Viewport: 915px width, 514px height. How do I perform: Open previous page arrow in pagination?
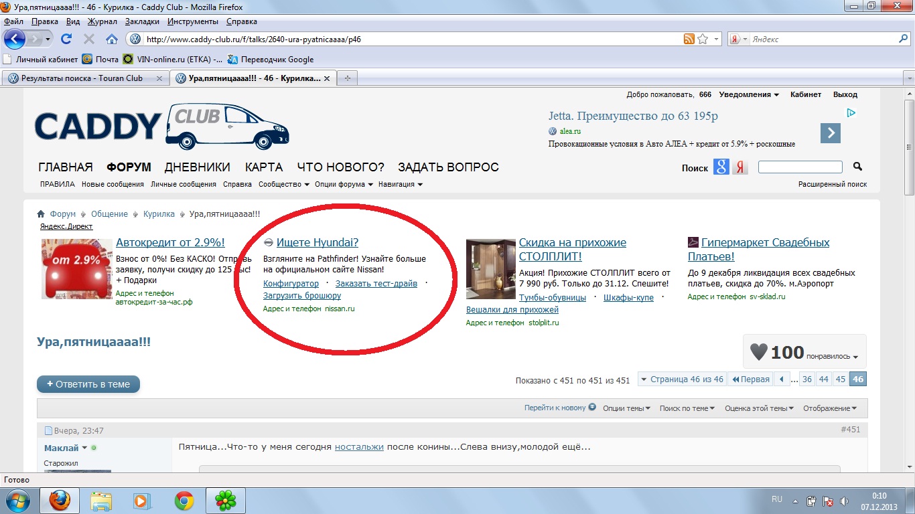(x=782, y=379)
